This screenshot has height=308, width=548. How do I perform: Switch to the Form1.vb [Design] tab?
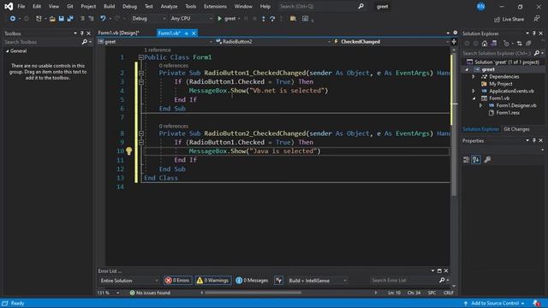tap(119, 33)
